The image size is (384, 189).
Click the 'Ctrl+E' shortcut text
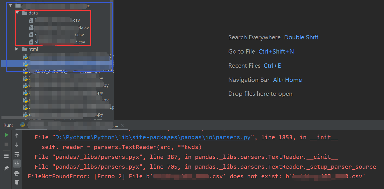click(x=272, y=66)
